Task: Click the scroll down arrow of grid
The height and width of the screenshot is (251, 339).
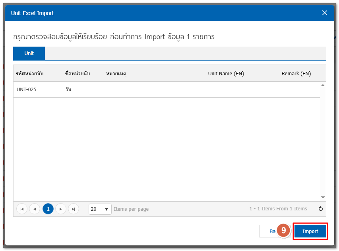Action: click(x=323, y=197)
